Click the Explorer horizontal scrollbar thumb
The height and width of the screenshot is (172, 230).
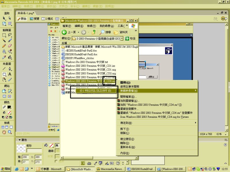point(78,158)
